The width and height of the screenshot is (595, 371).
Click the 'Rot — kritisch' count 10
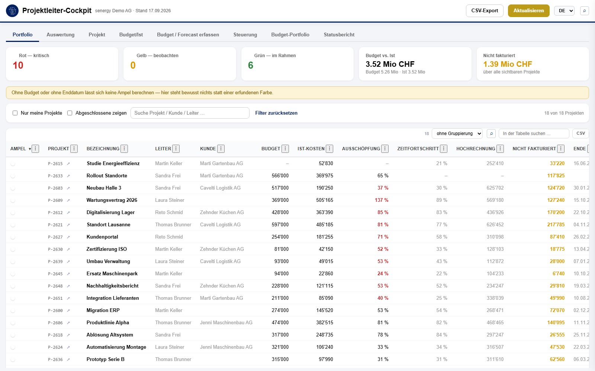[x=18, y=65]
